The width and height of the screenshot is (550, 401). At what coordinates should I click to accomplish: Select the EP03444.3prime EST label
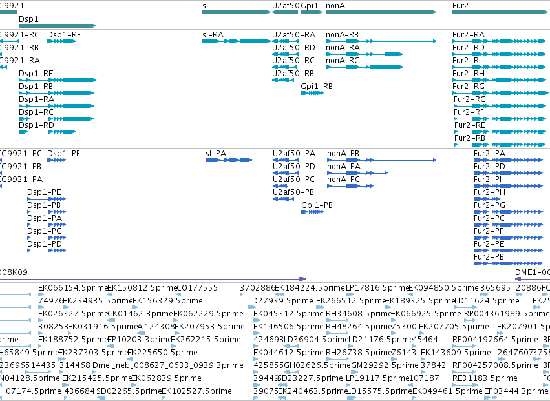516,391
